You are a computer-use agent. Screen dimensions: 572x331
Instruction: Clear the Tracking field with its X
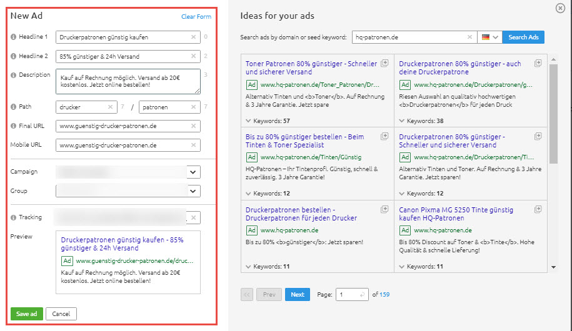(x=193, y=217)
